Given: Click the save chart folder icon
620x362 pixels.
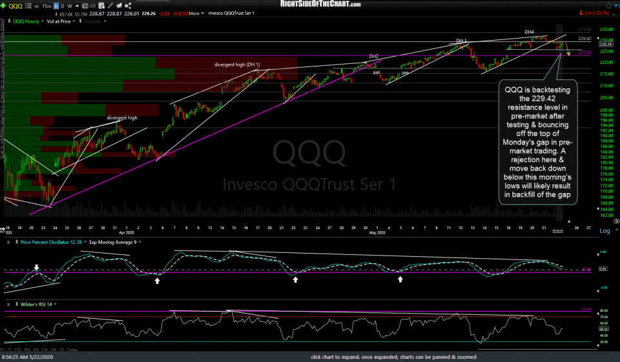Looking at the screenshot, I should pos(119,6).
